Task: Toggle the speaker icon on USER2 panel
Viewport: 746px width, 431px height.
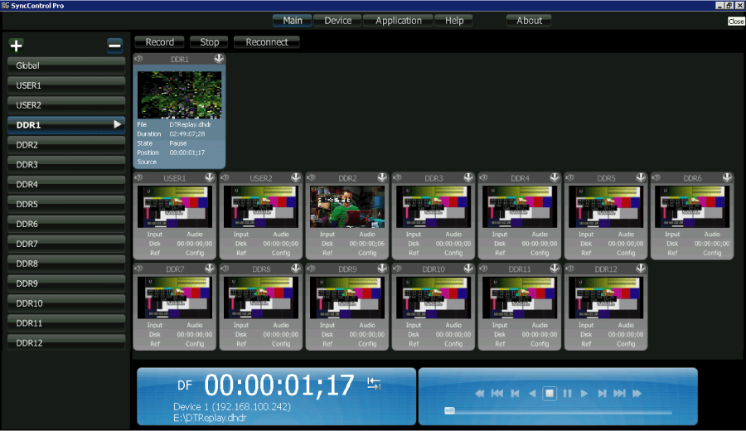Action: point(225,177)
